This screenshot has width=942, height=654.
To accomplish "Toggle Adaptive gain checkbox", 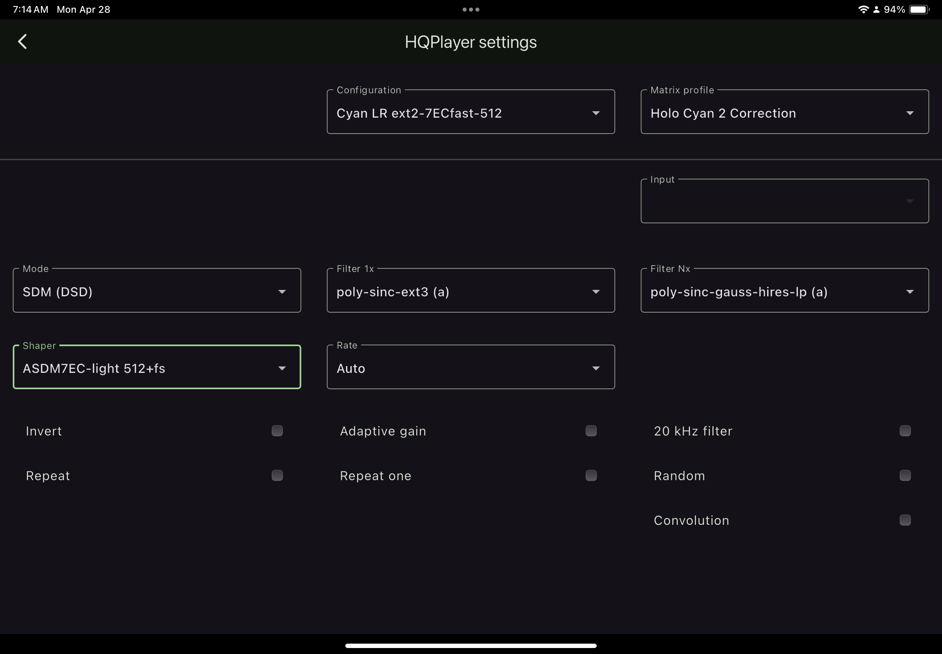I will tap(590, 431).
